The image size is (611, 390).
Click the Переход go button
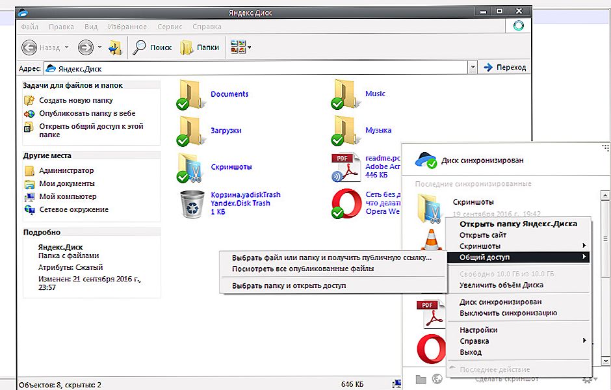pyautogui.click(x=504, y=68)
